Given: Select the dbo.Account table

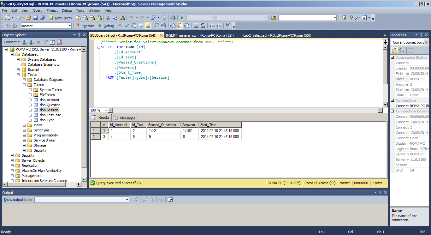Looking at the screenshot, I should click(50, 100).
